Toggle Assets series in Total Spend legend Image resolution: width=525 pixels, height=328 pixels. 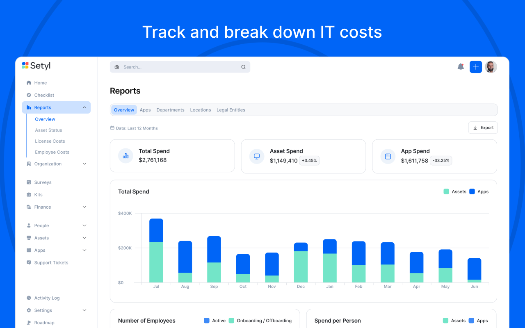(x=455, y=191)
